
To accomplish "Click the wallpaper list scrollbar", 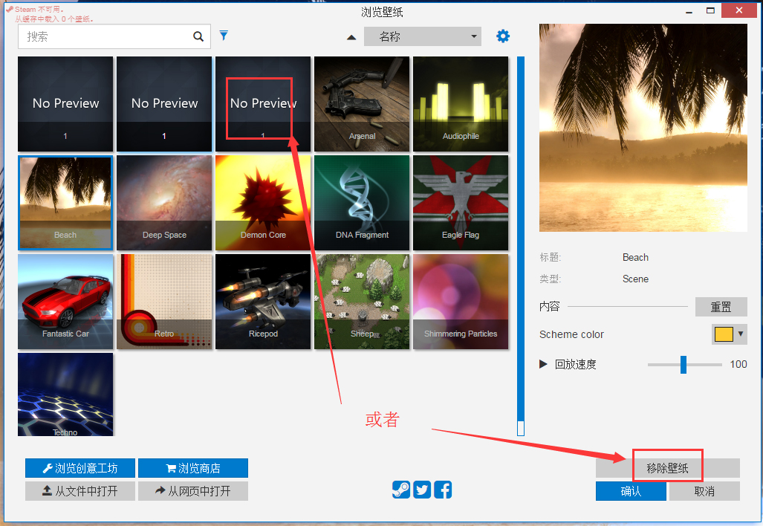I will (x=521, y=246).
